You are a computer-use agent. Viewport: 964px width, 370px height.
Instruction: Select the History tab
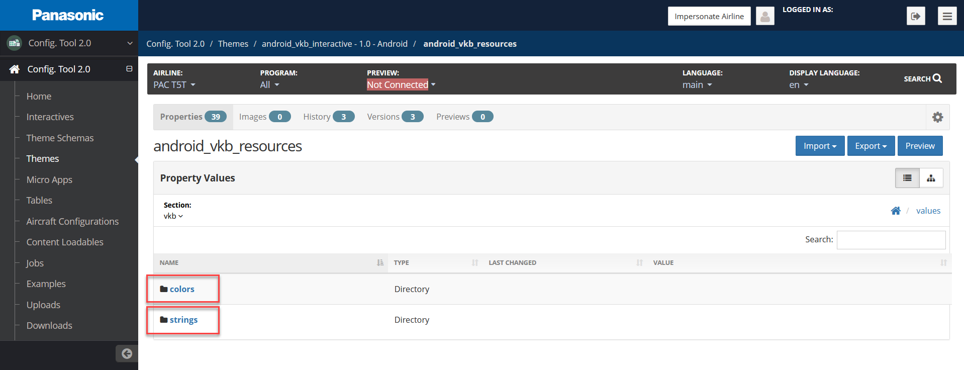click(329, 117)
